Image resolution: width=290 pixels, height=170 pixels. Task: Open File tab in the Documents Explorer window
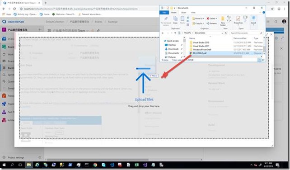point(164,13)
